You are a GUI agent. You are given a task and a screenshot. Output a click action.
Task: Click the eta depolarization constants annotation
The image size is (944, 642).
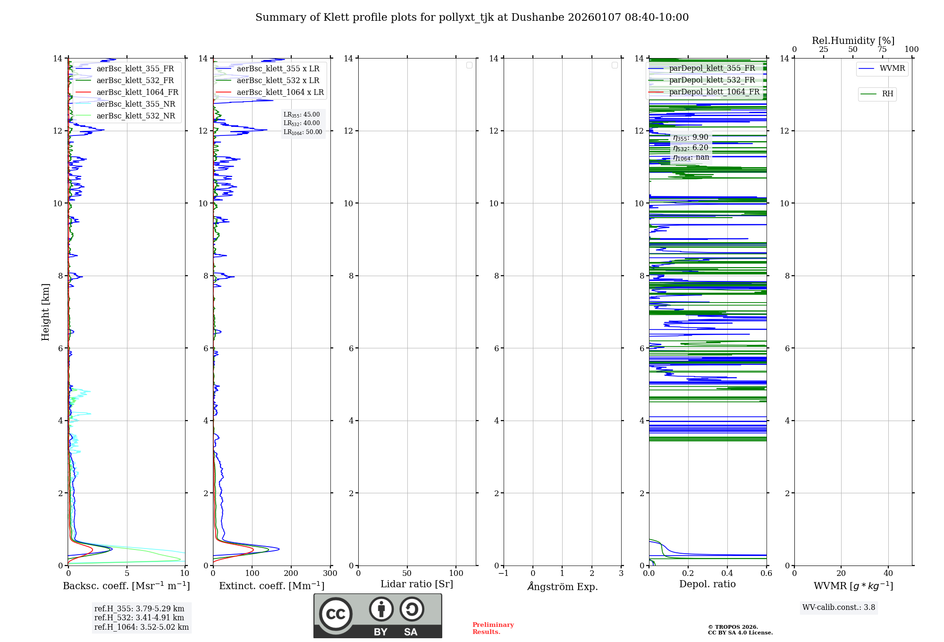691,147
